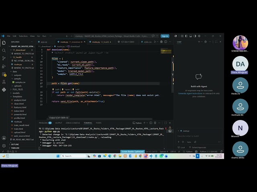Split the editor to the right
Screen dimensions: 257x192
click(x=166, y=42)
